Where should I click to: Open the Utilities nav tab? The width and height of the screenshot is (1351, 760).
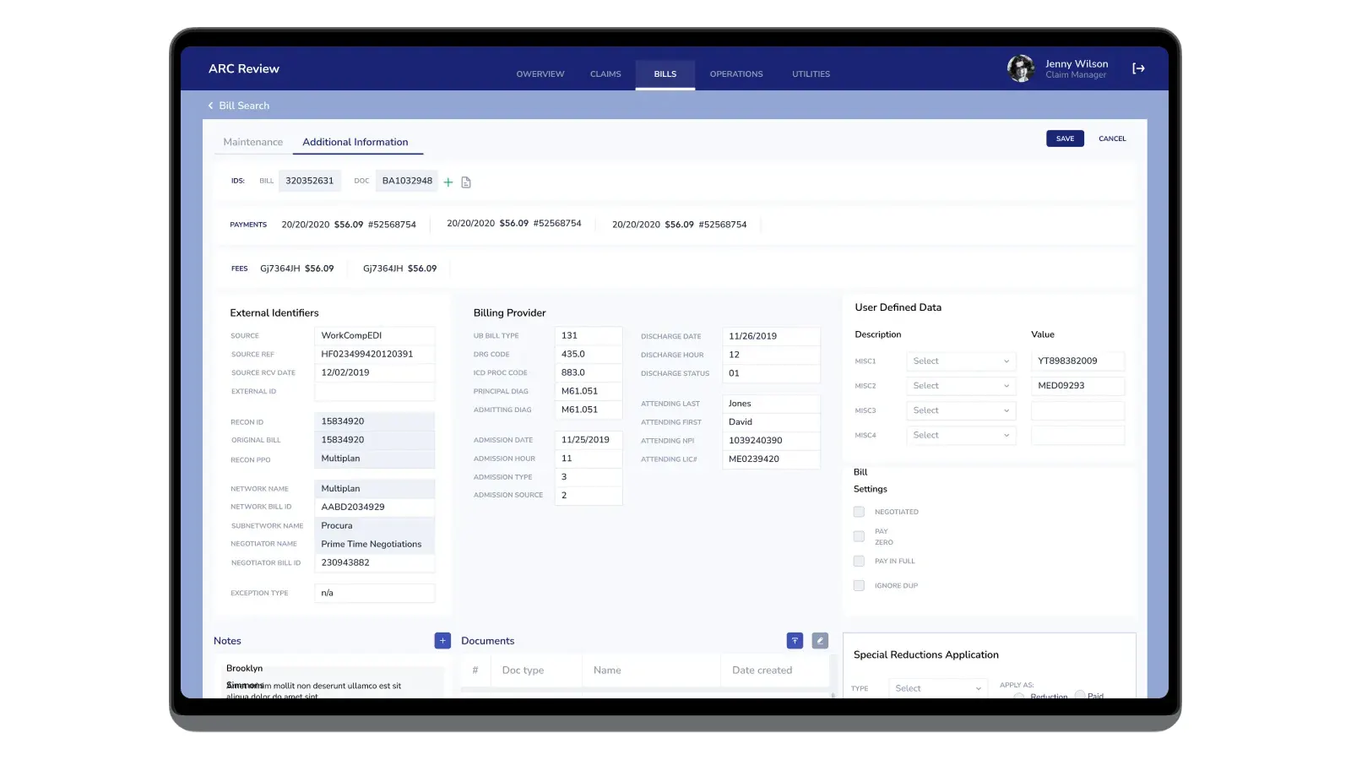(x=811, y=74)
